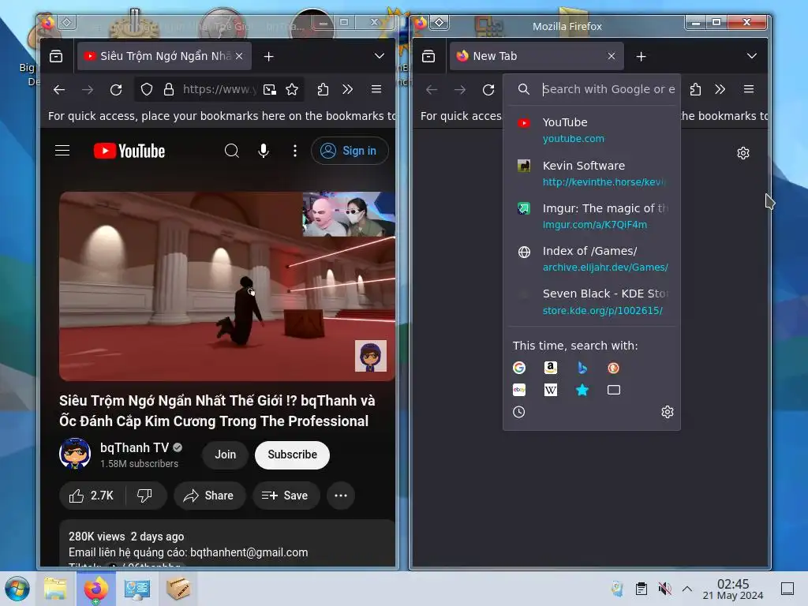This screenshot has width=808, height=606.
Task: Choose Index of /Games/ suggestion
Action: click(x=592, y=259)
